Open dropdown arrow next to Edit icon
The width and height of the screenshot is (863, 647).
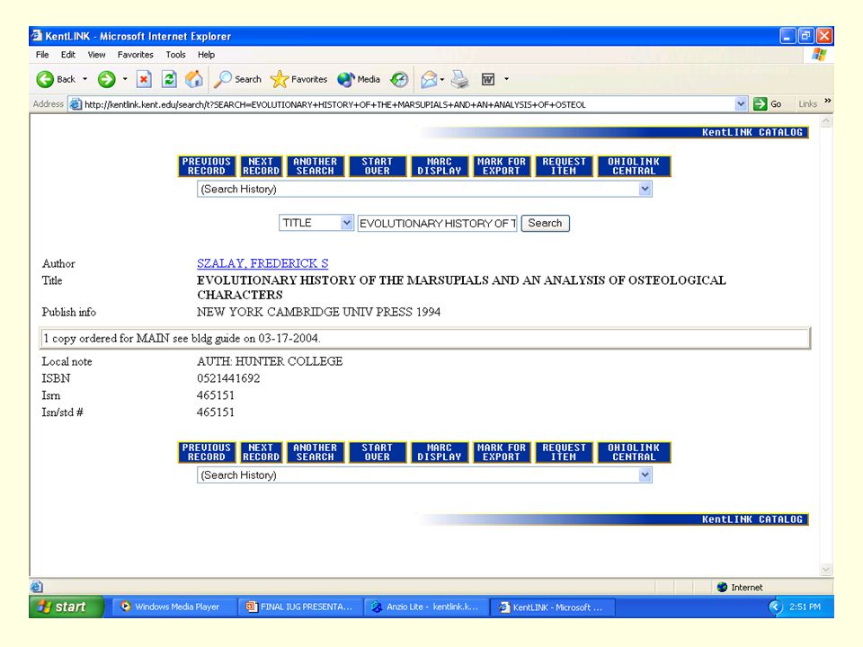506,79
